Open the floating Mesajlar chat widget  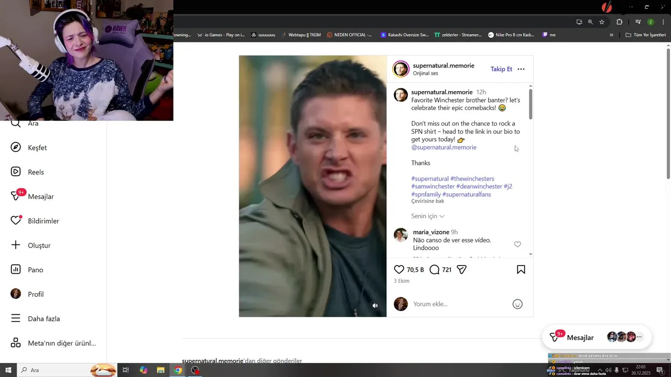tap(596, 337)
